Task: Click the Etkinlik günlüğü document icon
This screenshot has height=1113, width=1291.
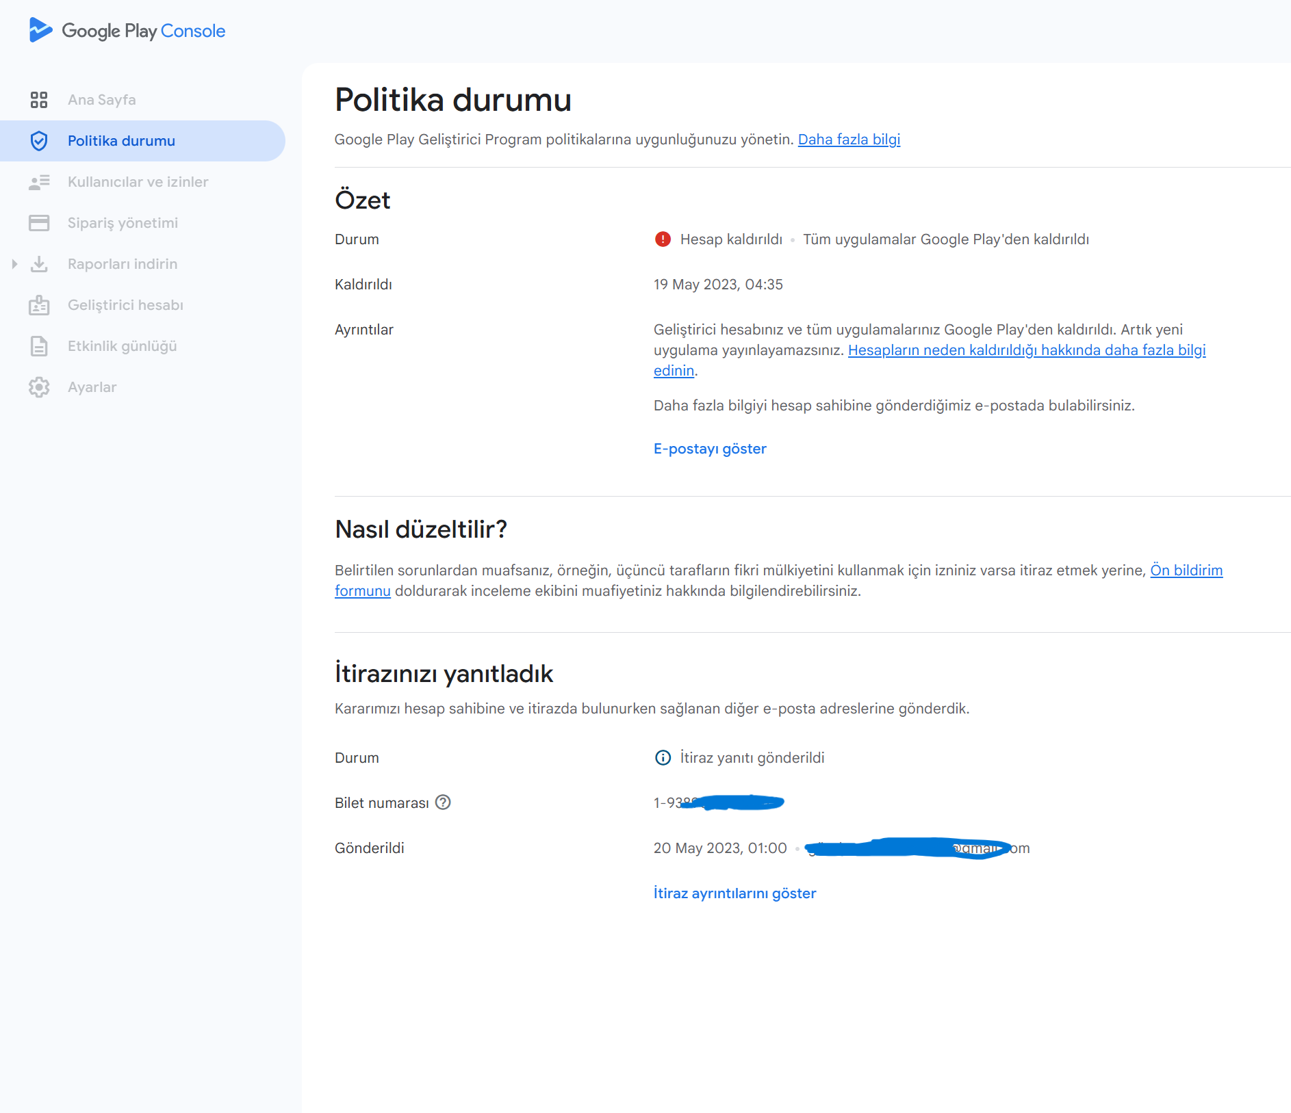Action: 39,346
